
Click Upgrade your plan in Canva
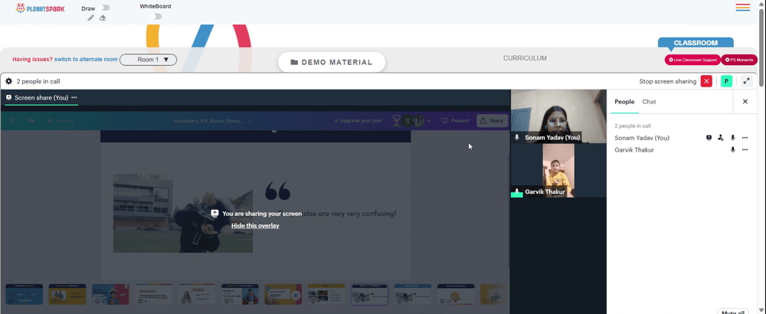[x=358, y=120]
